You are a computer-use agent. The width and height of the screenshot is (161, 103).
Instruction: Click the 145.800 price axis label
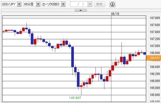tap(155, 88)
